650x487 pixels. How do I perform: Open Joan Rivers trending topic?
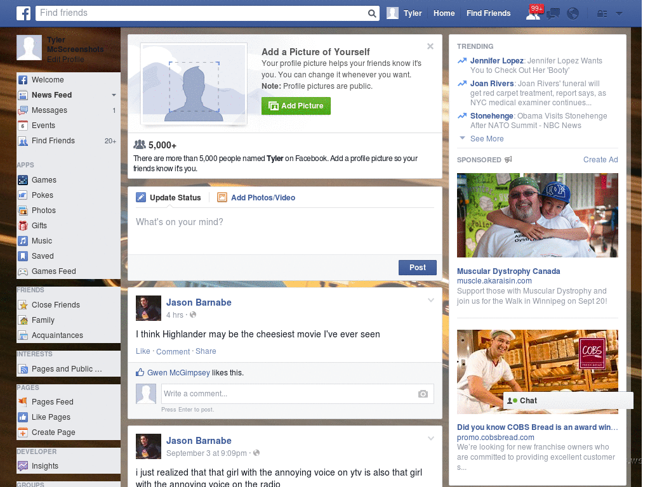point(492,84)
